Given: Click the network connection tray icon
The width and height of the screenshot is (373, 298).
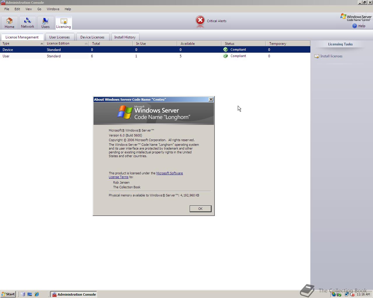Looking at the screenshot, I should coord(347,294).
